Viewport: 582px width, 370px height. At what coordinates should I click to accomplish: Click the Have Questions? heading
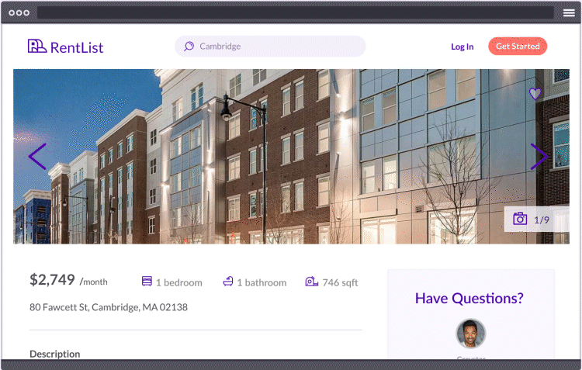tap(469, 299)
